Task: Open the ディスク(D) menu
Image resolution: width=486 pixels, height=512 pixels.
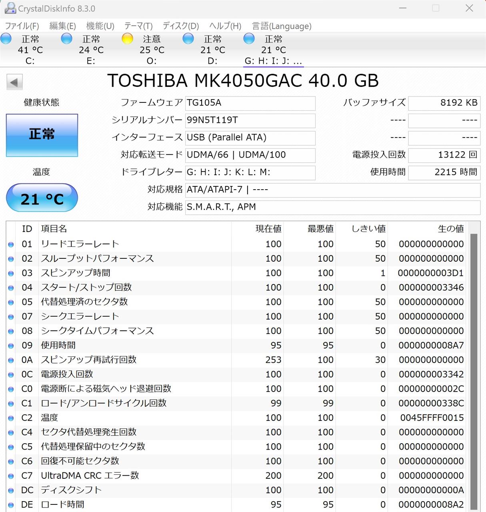Action: [181, 26]
